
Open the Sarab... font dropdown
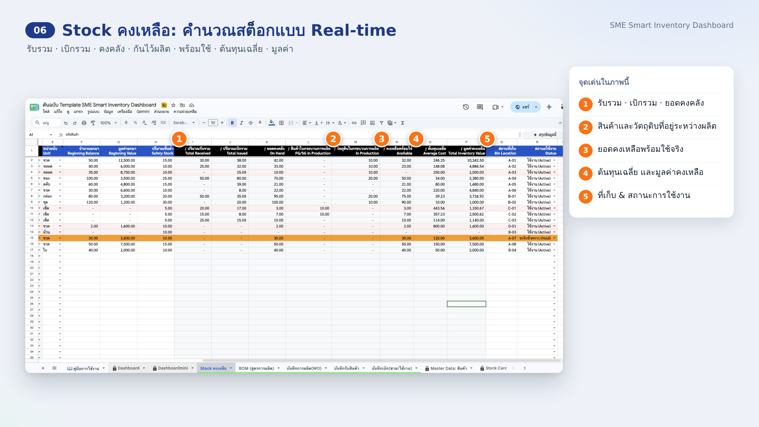coord(184,123)
